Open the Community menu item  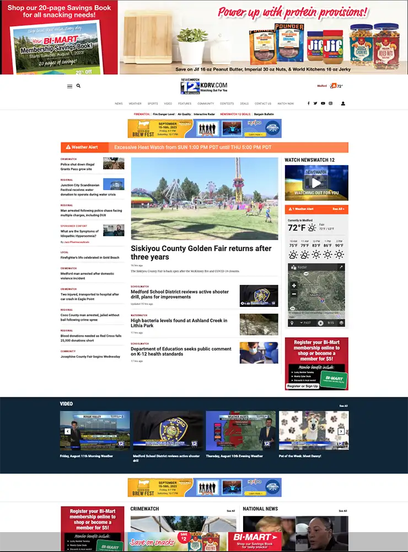click(x=206, y=104)
